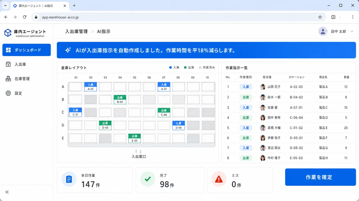Screen dimensions: 359x201
Task: Click the AI指示 breadcrumb
Action: 104,31
